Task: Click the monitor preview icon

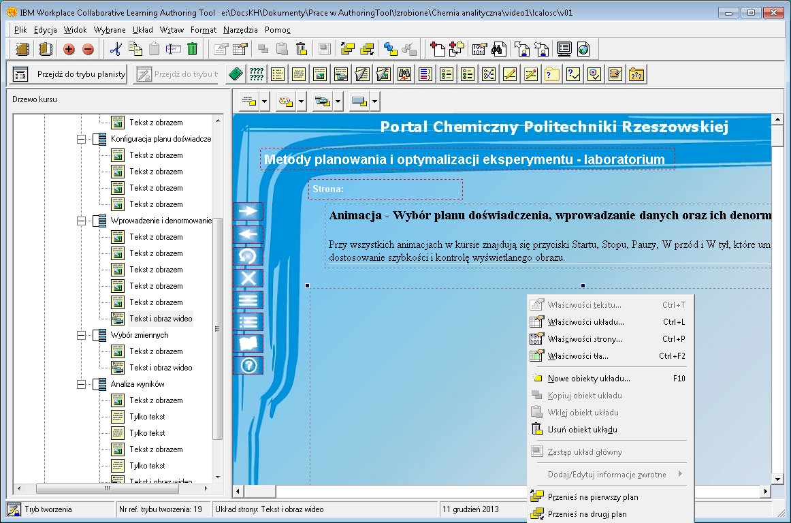Action: pos(564,49)
